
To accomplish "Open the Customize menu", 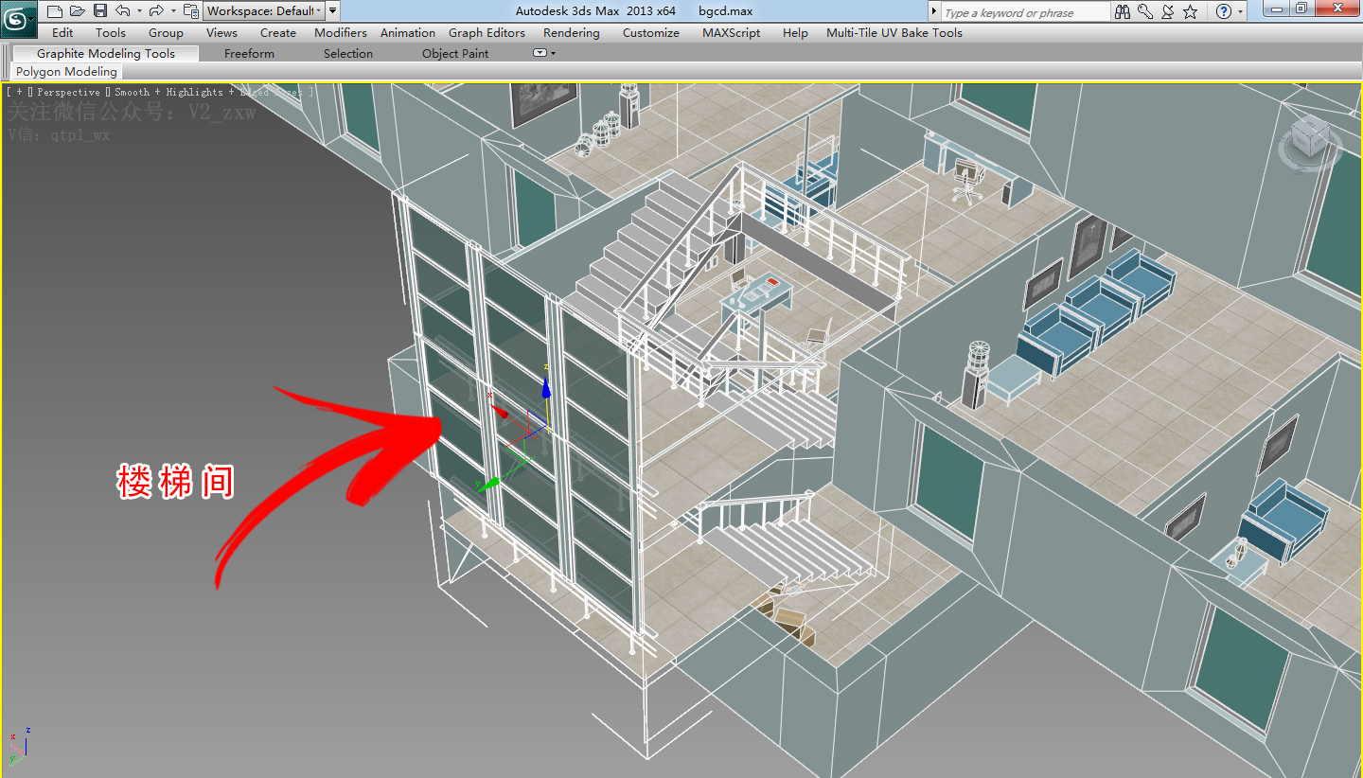I will coord(651,32).
